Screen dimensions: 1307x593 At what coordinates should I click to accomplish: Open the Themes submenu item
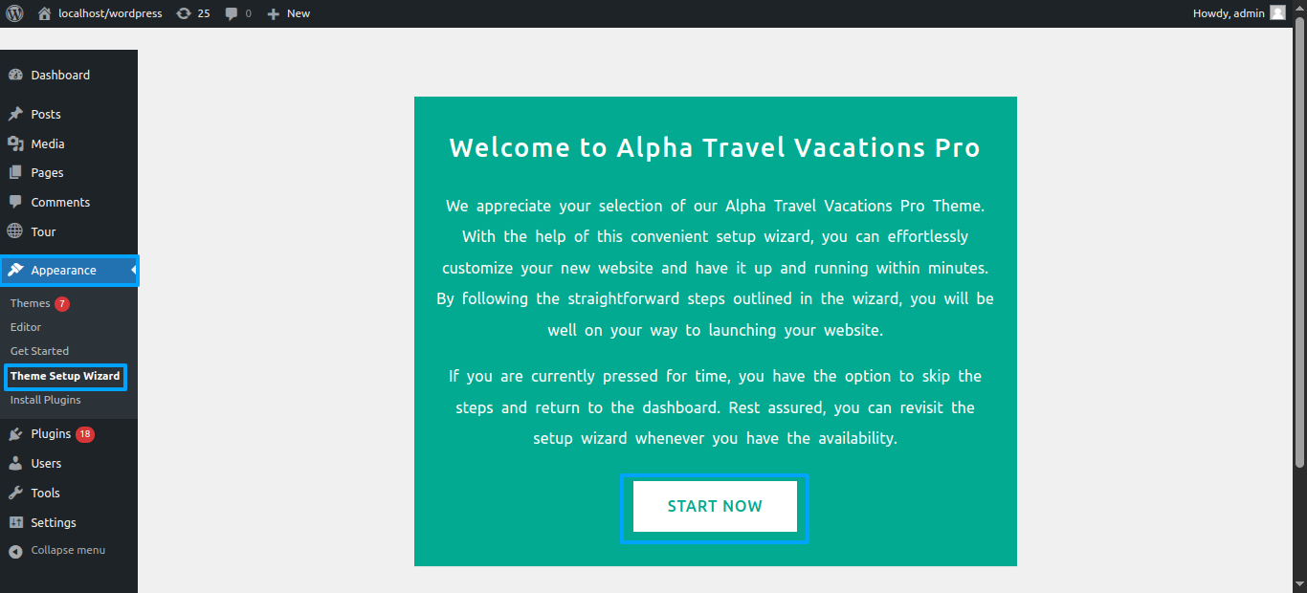coord(30,303)
